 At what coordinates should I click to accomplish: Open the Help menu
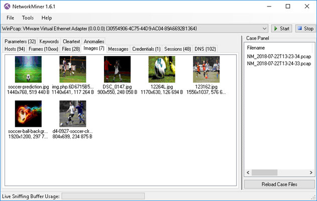tap(47, 18)
